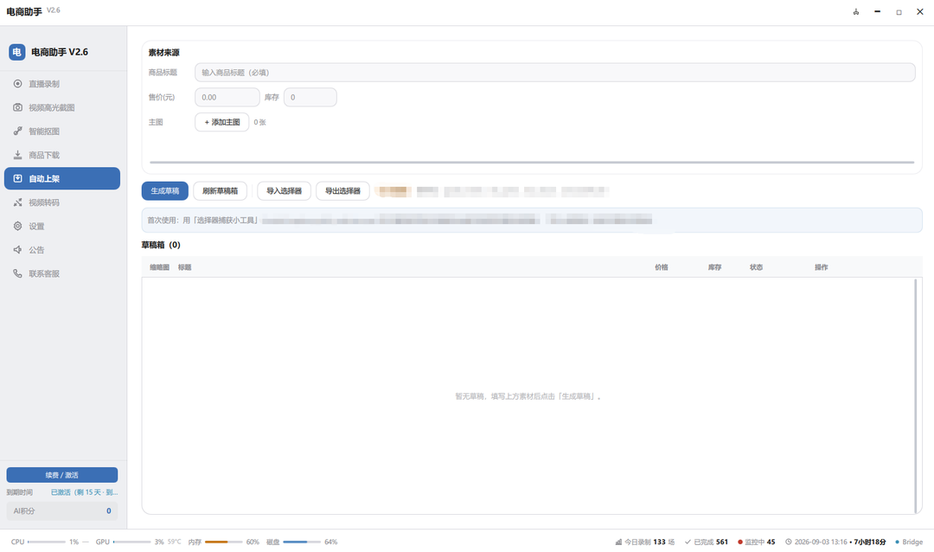The width and height of the screenshot is (934, 552).
Task: Click the bar chart icon by 今日录制
Action: point(618,542)
